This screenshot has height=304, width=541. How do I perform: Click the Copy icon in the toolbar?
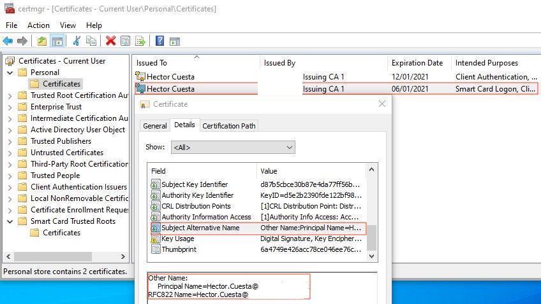[91, 41]
